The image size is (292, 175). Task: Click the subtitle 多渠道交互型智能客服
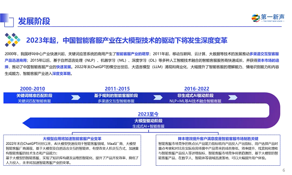116,101
